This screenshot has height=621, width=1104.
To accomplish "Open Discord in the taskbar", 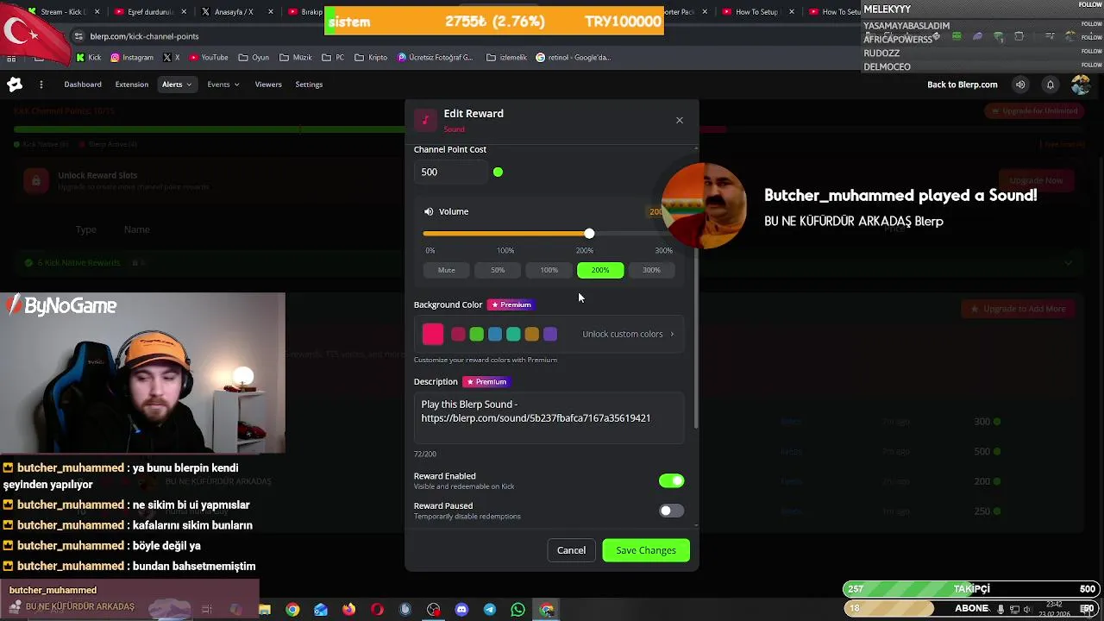I will [461, 610].
